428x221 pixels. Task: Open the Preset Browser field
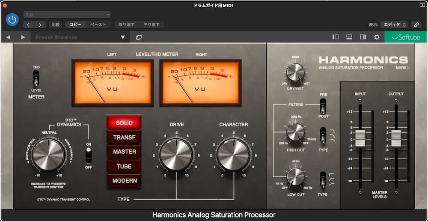pyautogui.click(x=80, y=37)
